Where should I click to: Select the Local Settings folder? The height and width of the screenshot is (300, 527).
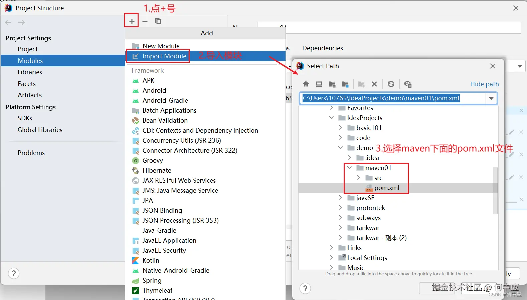pos(367,258)
